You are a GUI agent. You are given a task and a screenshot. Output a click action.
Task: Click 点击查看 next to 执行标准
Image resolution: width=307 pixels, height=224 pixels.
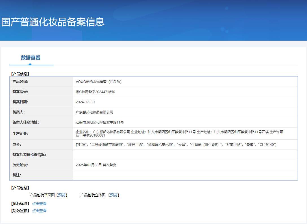pyautogui.click(x=39, y=204)
